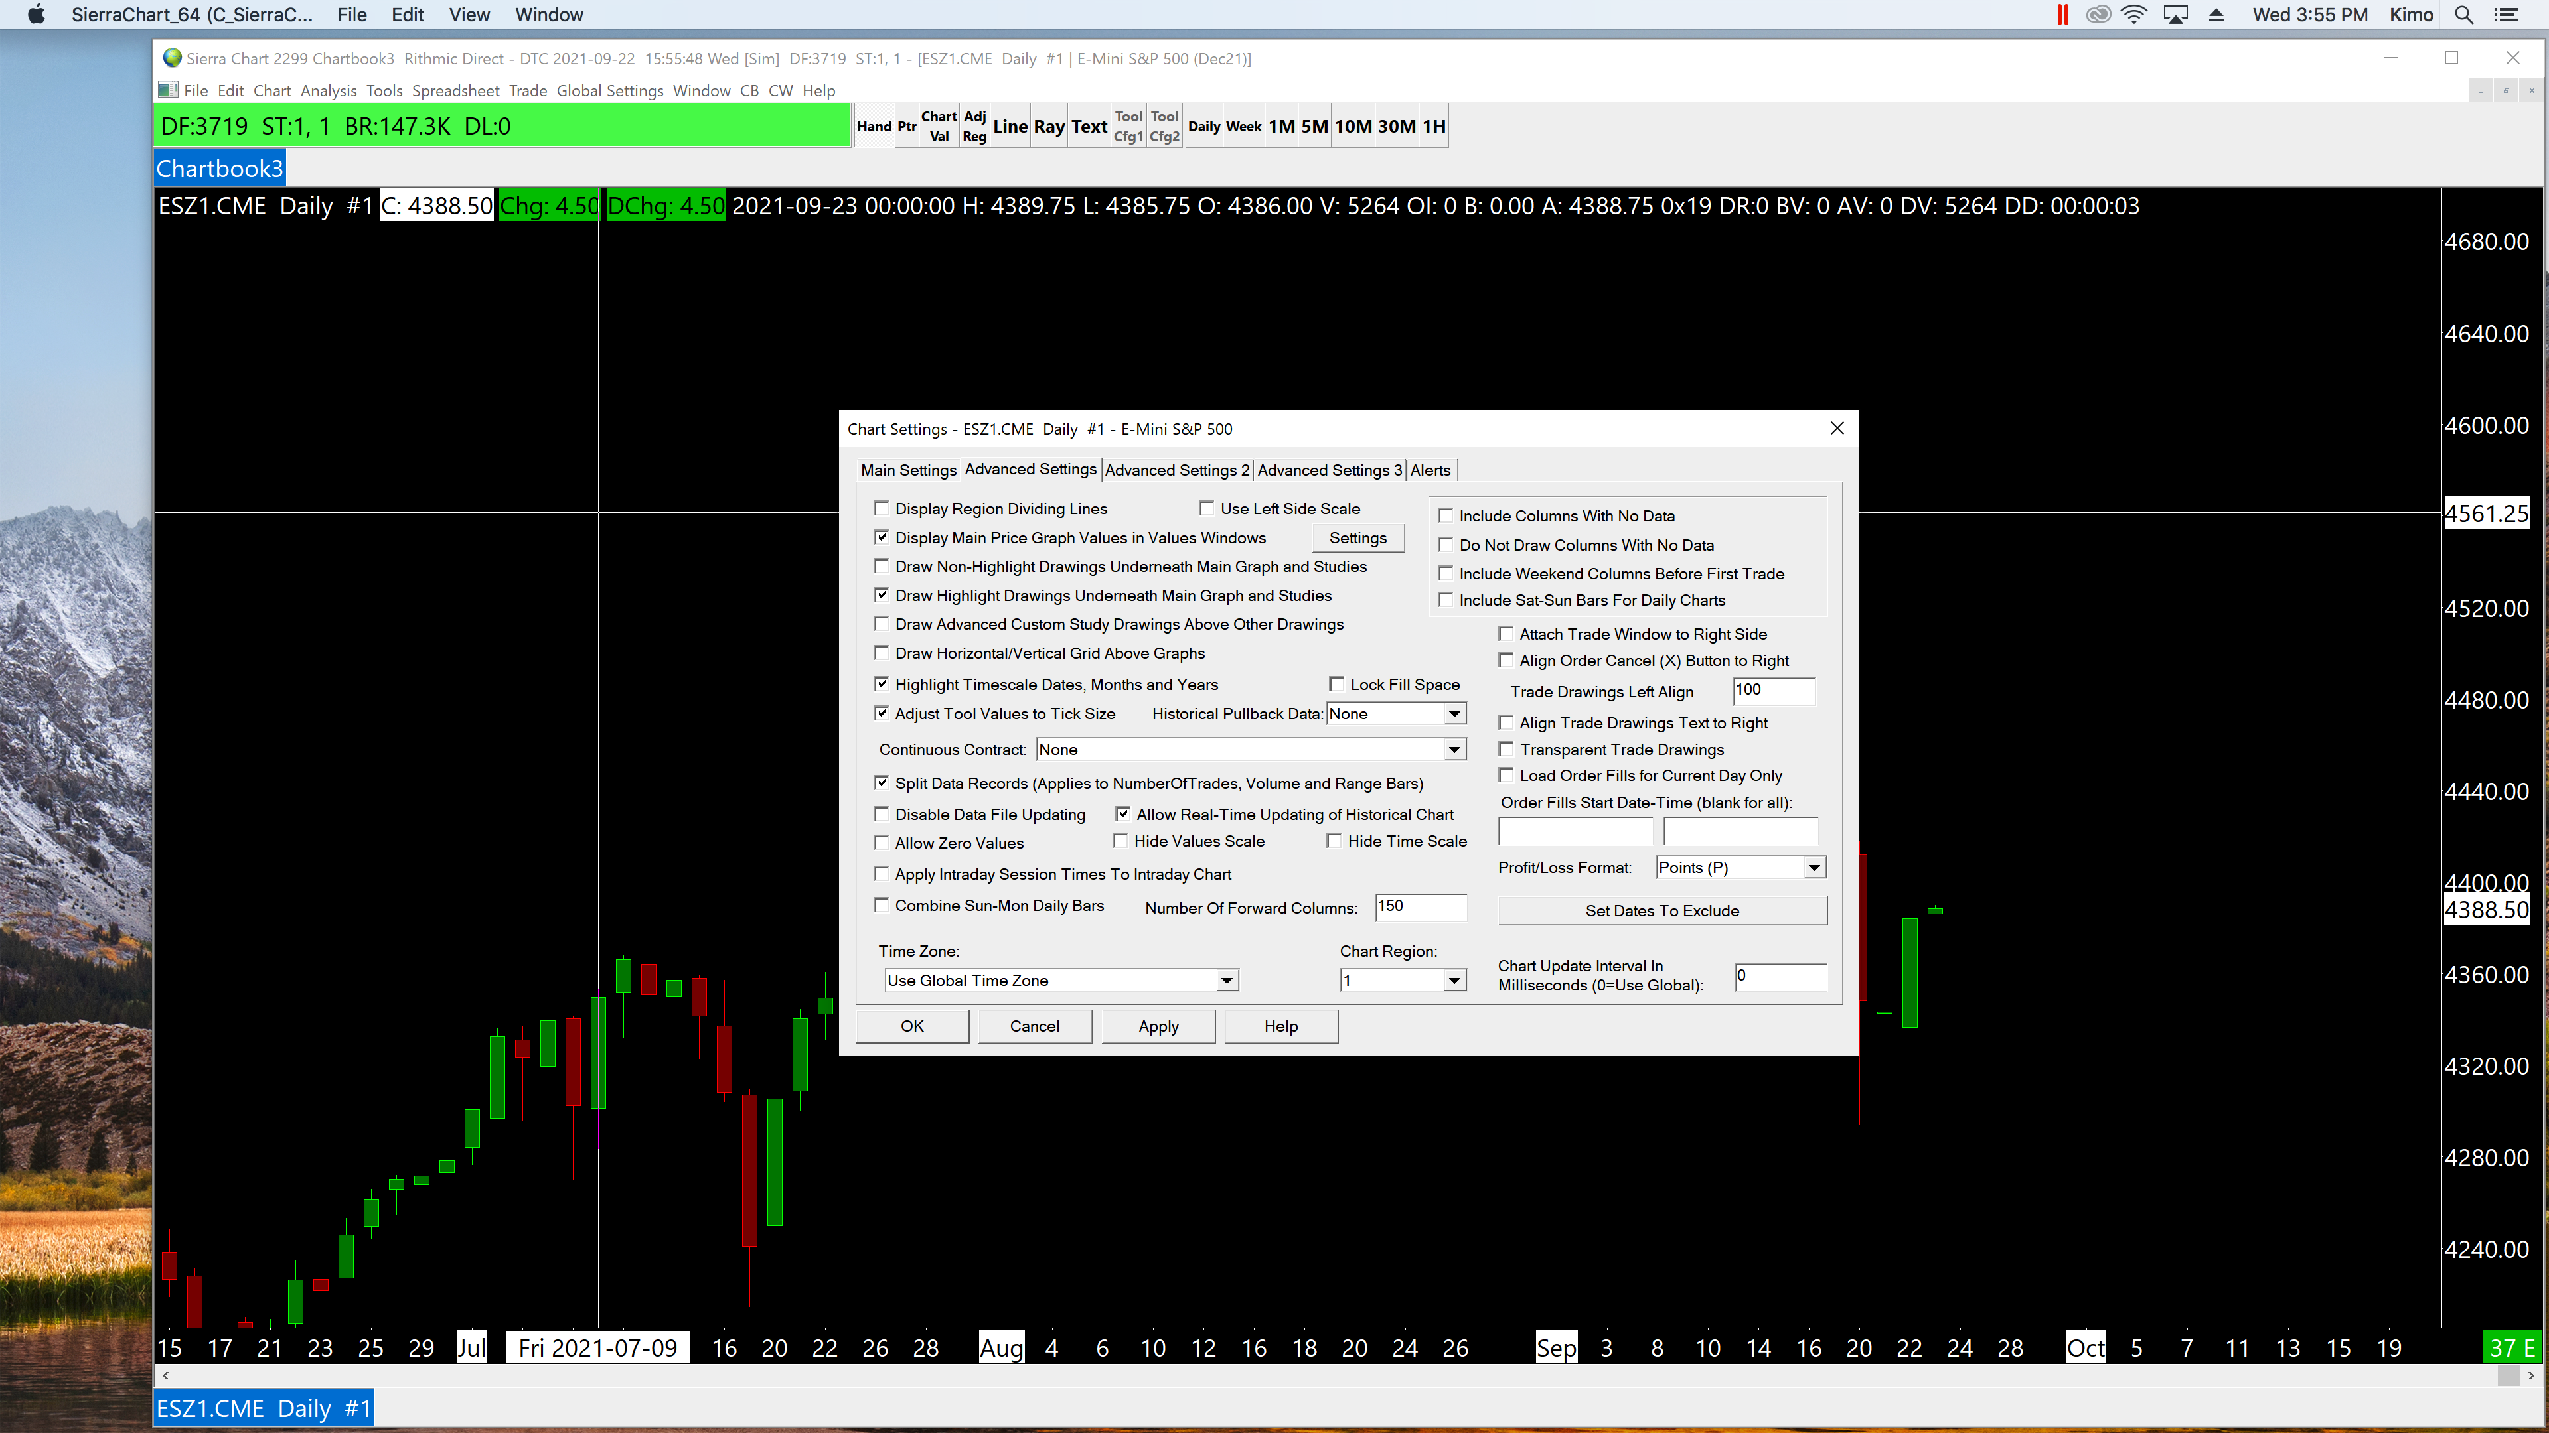The height and width of the screenshot is (1433, 2549).
Task: Click OK to confirm chart settings
Action: [912, 1026]
